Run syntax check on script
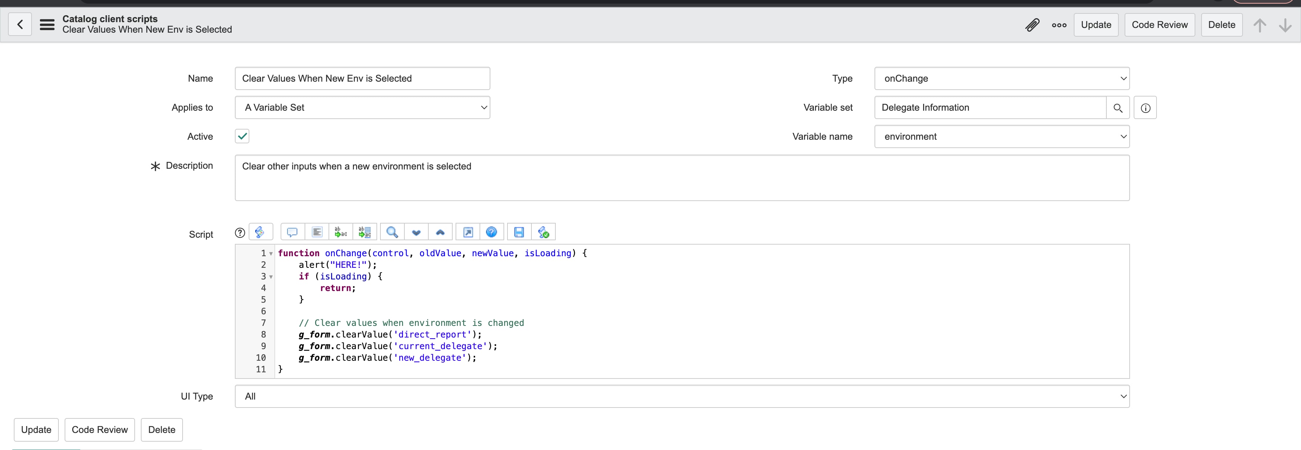The image size is (1301, 450). [x=543, y=232]
